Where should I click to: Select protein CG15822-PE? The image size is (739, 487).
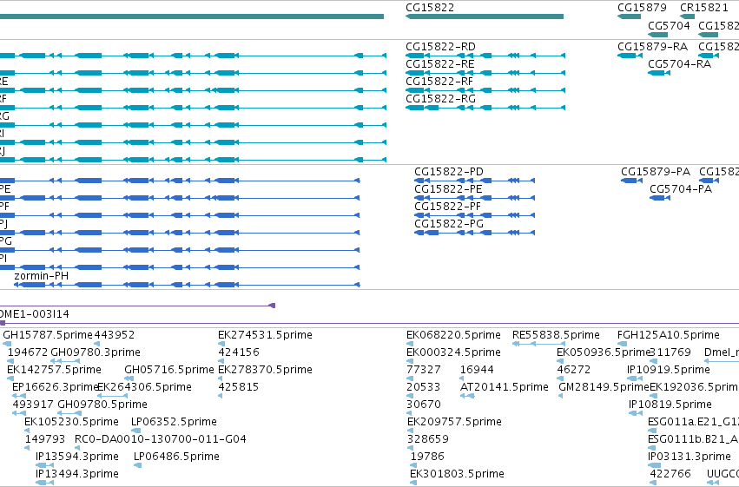[x=475, y=198]
